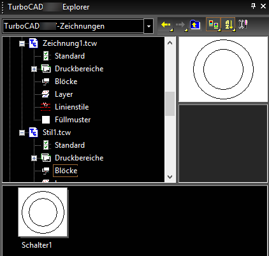Close the Explorer panel

pyautogui.click(x=263, y=6)
